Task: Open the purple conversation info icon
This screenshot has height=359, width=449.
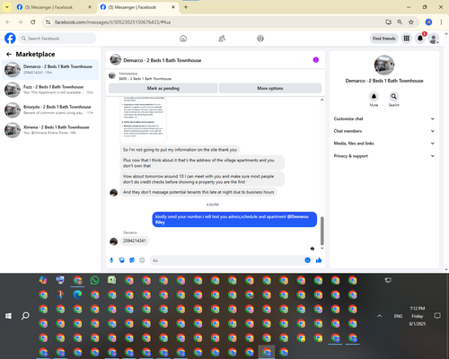Action: click(x=316, y=60)
